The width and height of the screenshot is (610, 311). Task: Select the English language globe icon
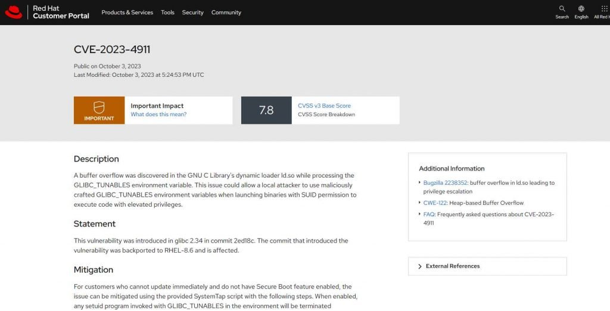(x=581, y=8)
